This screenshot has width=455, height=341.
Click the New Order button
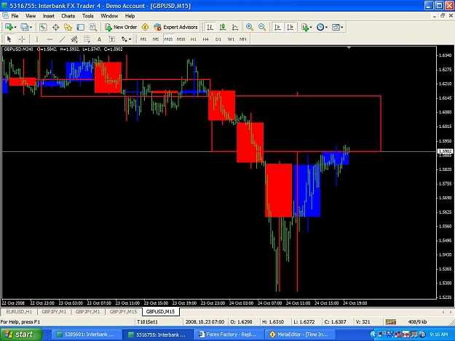(x=121, y=27)
